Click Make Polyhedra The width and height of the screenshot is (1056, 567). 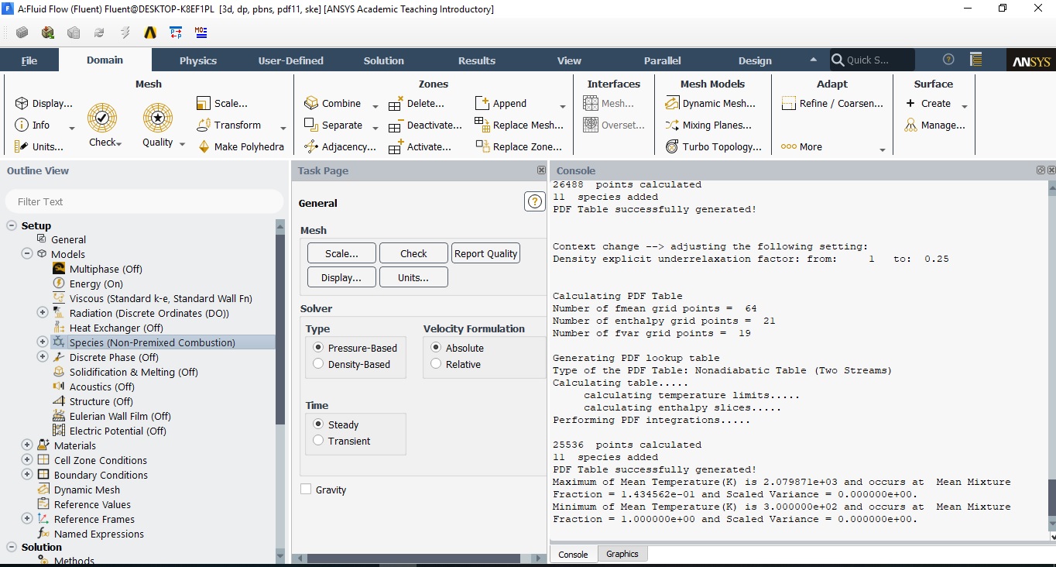[241, 146]
